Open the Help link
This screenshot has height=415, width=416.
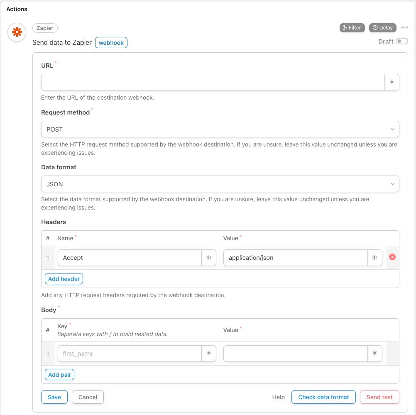[x=278, y=397]
